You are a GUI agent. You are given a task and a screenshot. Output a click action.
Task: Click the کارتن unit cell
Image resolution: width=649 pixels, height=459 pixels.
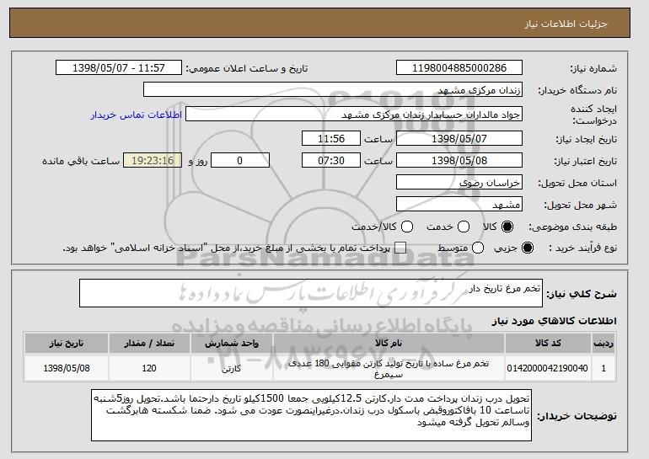coord(232,368)
